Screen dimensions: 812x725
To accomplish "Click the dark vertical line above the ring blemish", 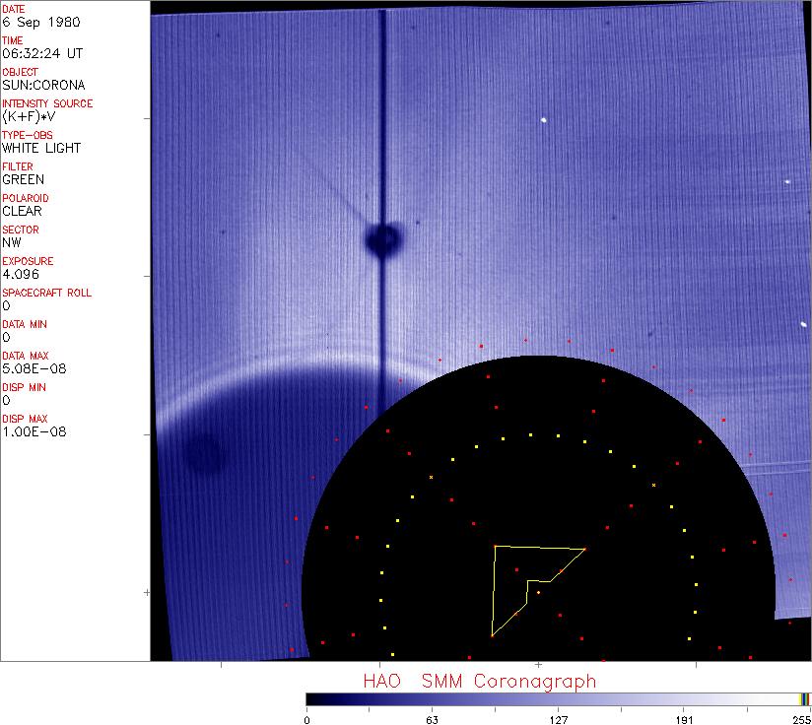I will (x=382, y=118).
